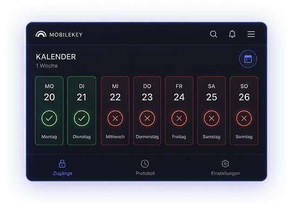This screenshot has width=287, height=203.
Task: Open the calendar view button
Action: [248, 59]
